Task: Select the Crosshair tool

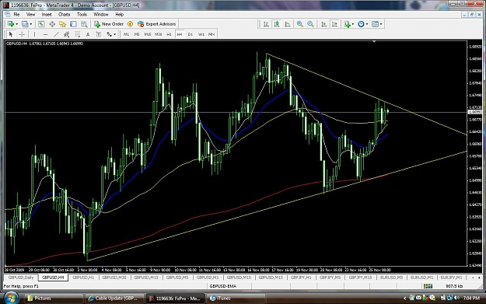Action: (x=22, y=34)
